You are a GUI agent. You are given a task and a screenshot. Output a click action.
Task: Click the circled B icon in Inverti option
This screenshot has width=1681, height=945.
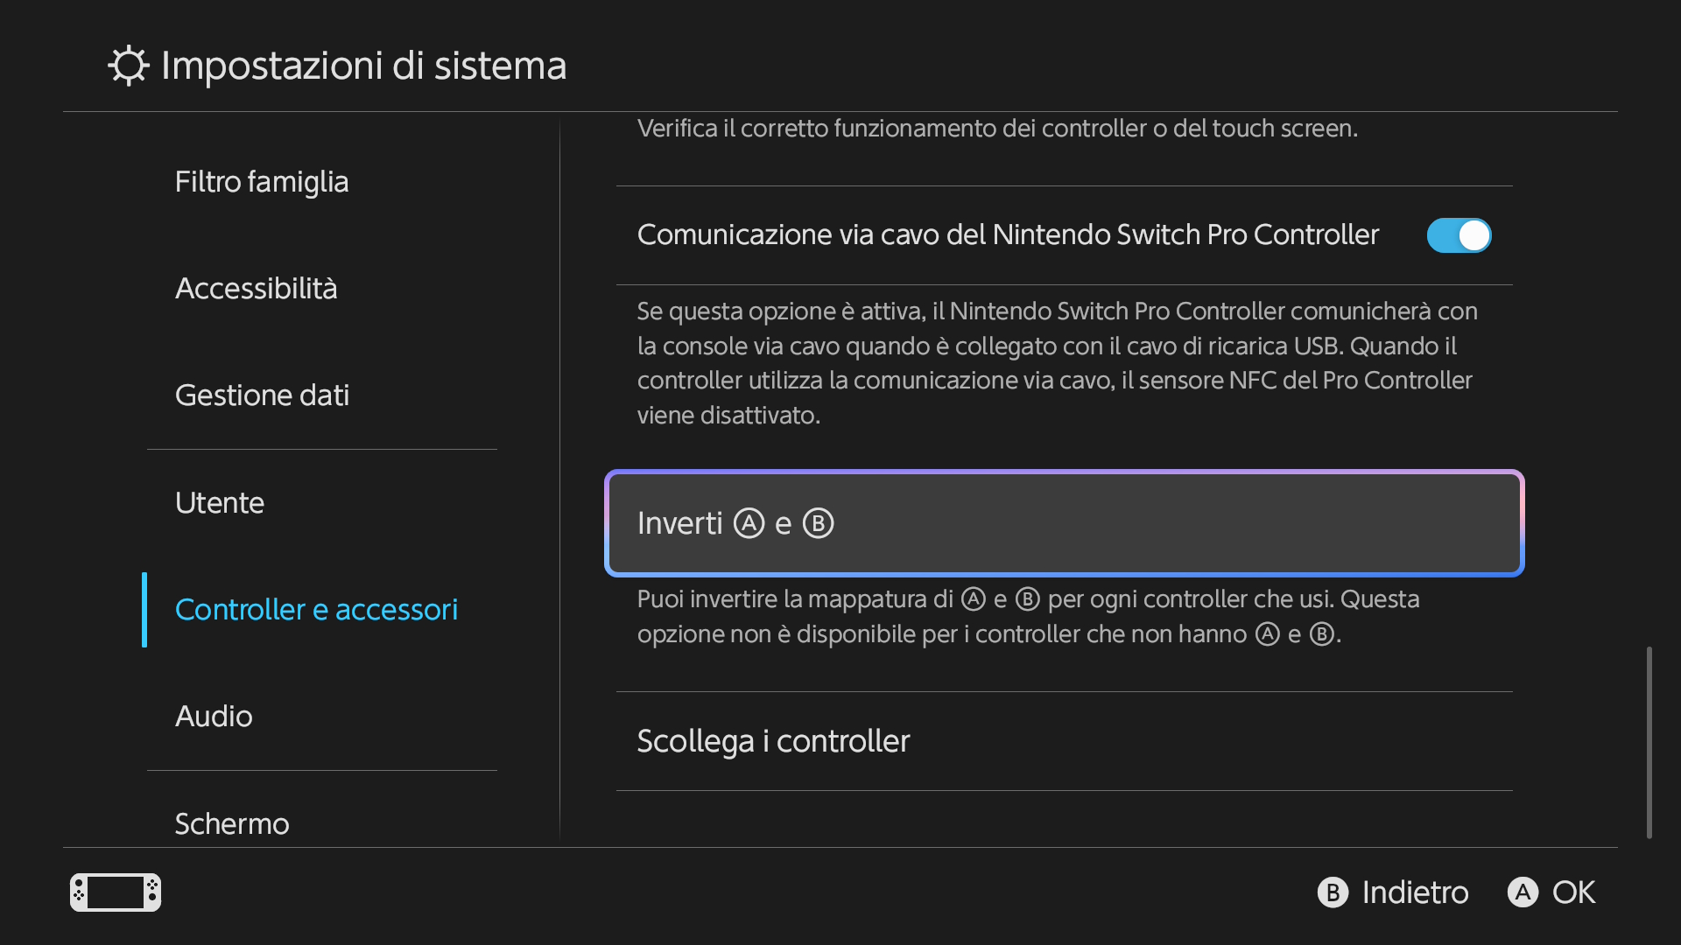click(x=818, y=523)
